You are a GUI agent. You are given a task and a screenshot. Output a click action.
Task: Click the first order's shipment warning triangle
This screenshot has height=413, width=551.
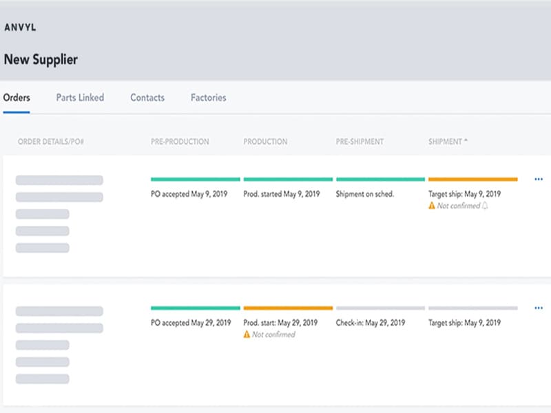(432, 206)
